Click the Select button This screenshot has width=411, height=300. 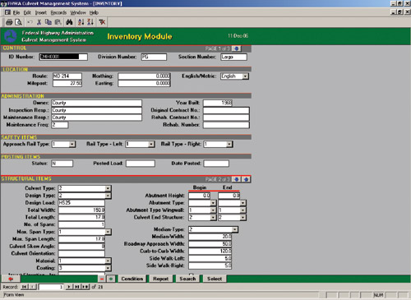point(215,279)
